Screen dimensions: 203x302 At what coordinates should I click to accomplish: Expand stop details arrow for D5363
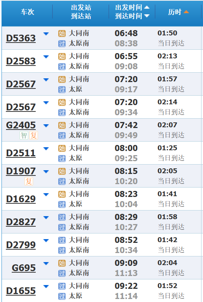46,34
